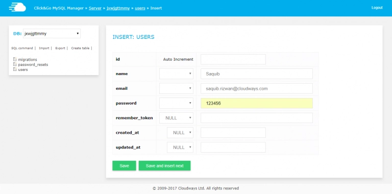Image resolution: width=392 pixels, height=194 pixels.
Task: Focus the email field with saquib.rizwan@cloudways.com
Action: [x=257, y=88]
